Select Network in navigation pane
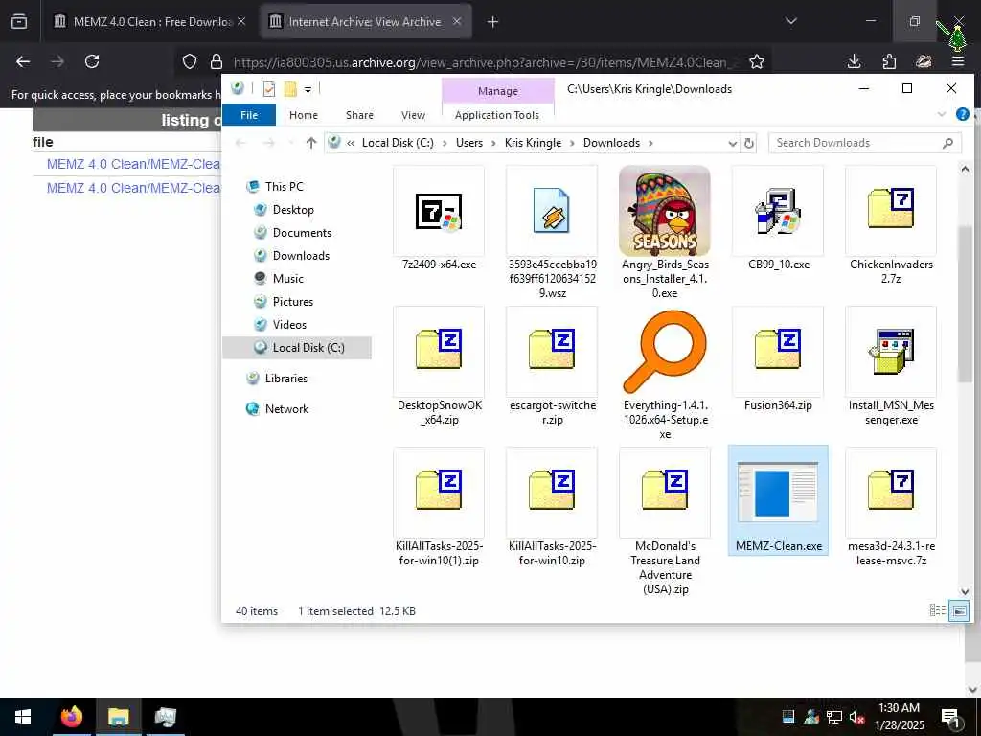 coord(286,408)
